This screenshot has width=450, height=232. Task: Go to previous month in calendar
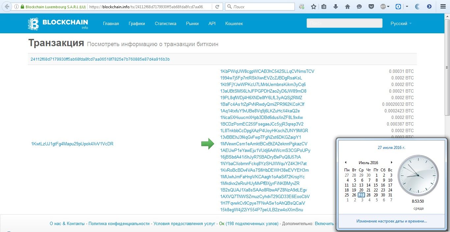(346, 162)
